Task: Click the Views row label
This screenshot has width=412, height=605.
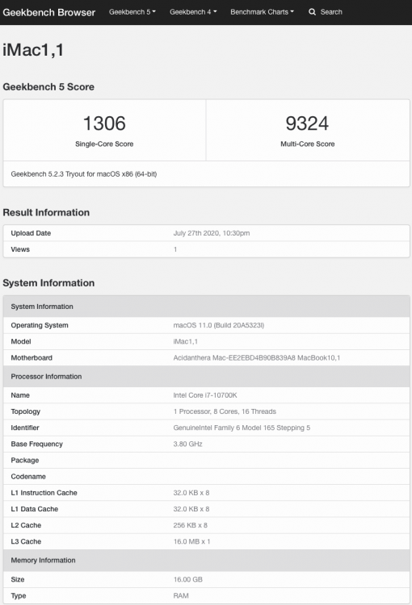Action: 20,249
